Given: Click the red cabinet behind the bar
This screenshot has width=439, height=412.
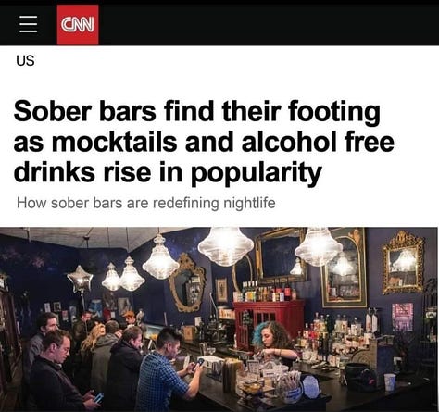Looking at the screenshot, I should pos(268,322).
